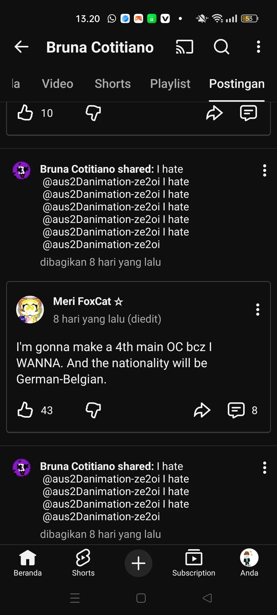Viewport: 277px width, 615px height.
Task: Open the Playlist tab
Action: (x=170, y=84)
